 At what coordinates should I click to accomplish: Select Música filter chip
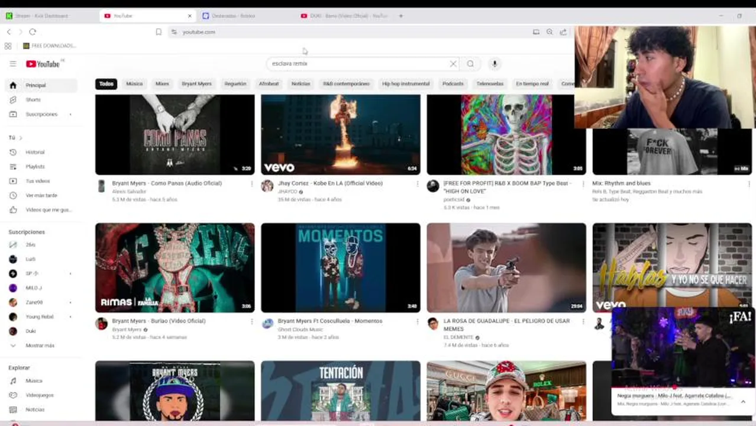click(134, 84)
